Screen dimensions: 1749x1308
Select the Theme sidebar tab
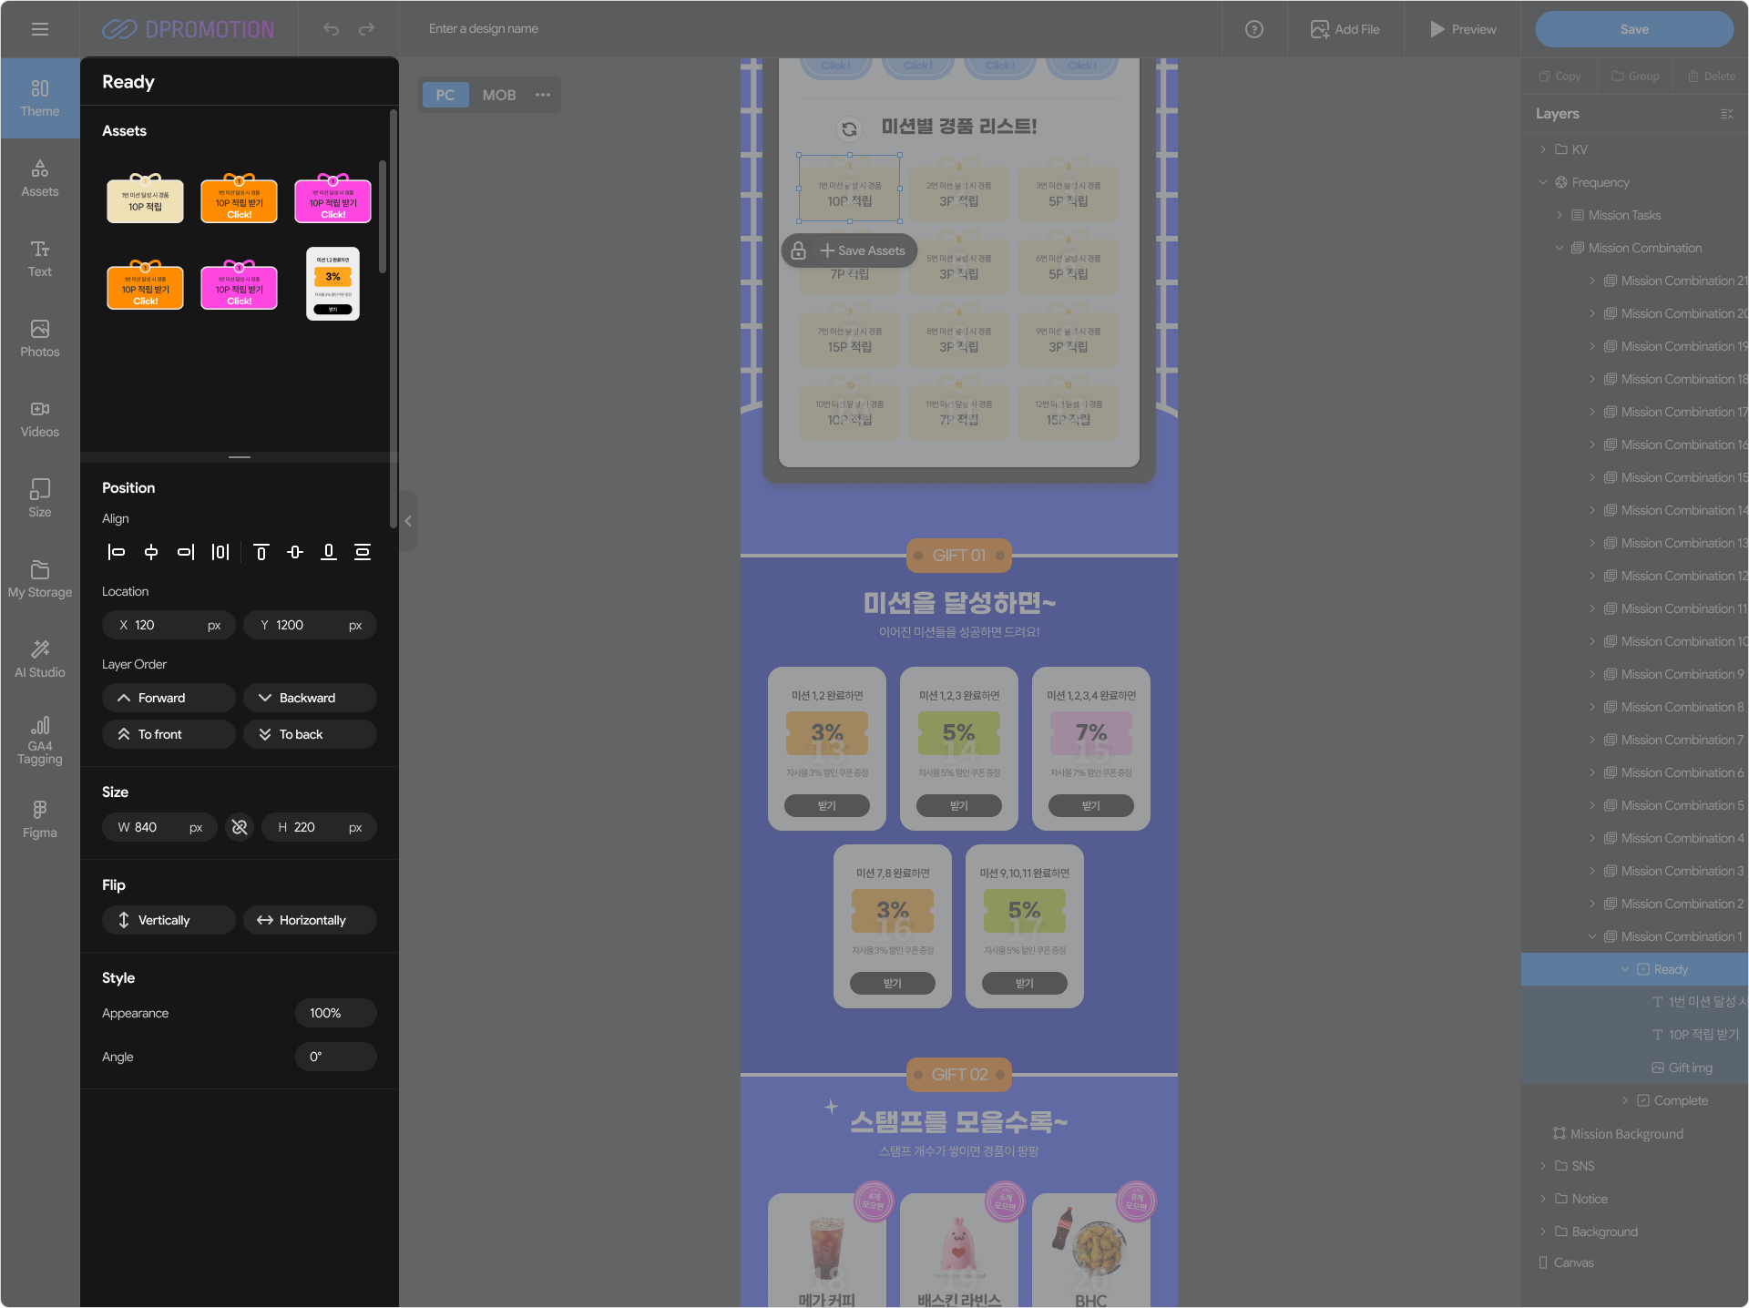(x=40, y=98)
